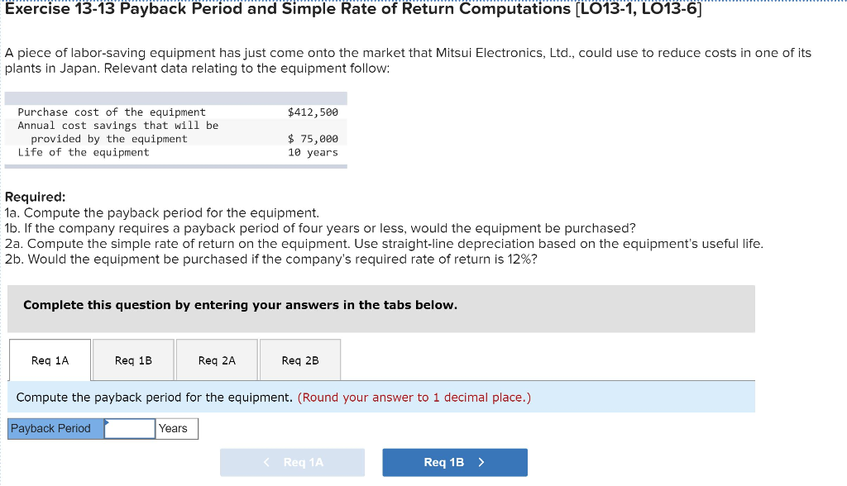Image resolution: width=847 pixels, height=486 pixels.
Task: Go to the Req 2B tab
Action: 299,360
